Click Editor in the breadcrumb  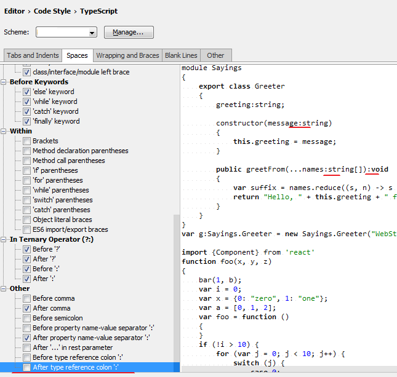pos(14,11)
